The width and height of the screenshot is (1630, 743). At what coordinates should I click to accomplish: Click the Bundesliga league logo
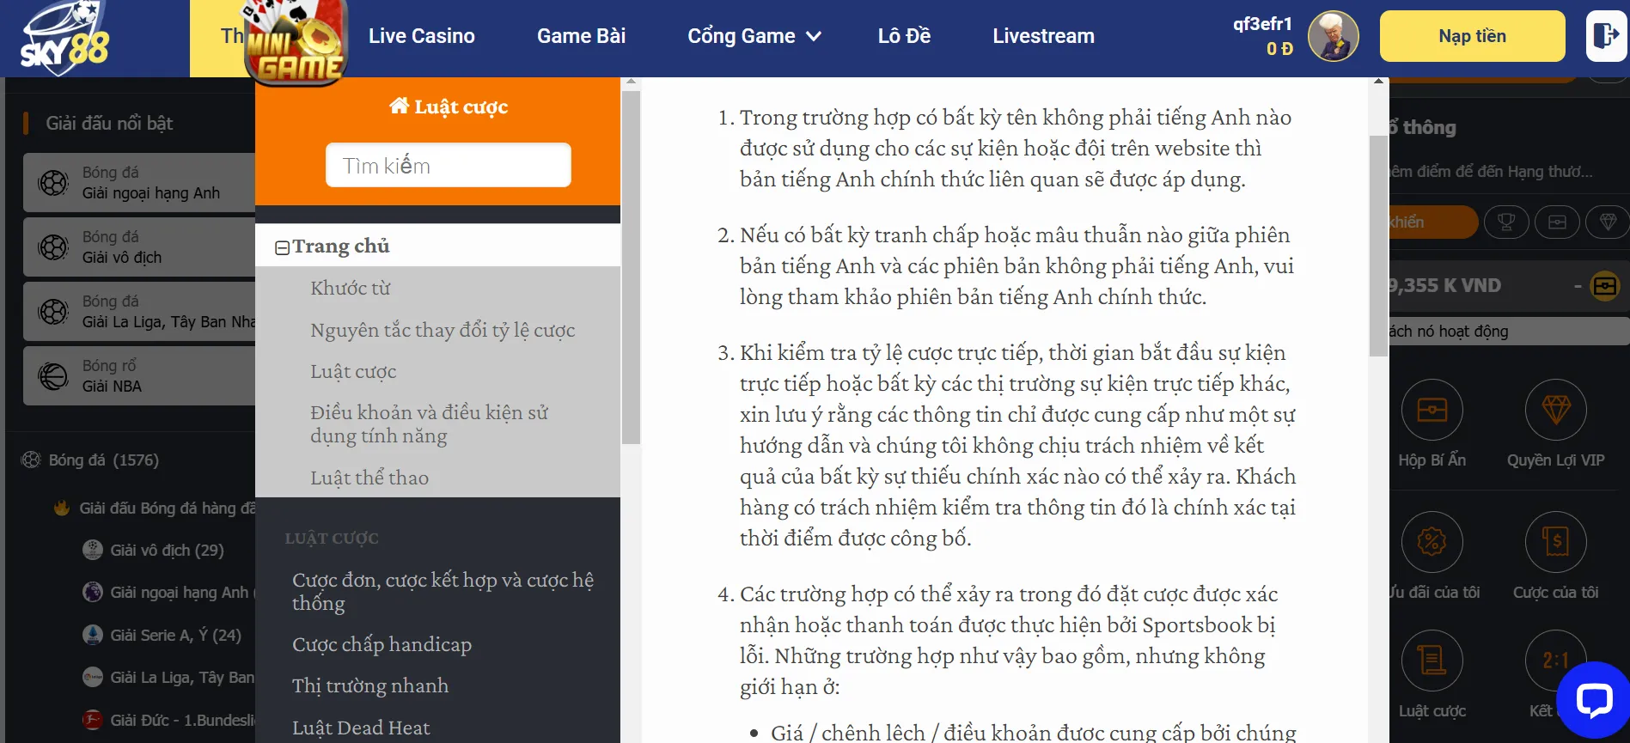(x=93, y=720)
